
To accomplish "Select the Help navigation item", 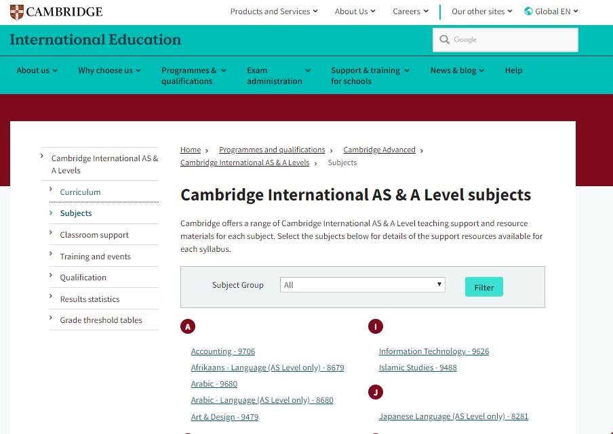I will (513, 70).
